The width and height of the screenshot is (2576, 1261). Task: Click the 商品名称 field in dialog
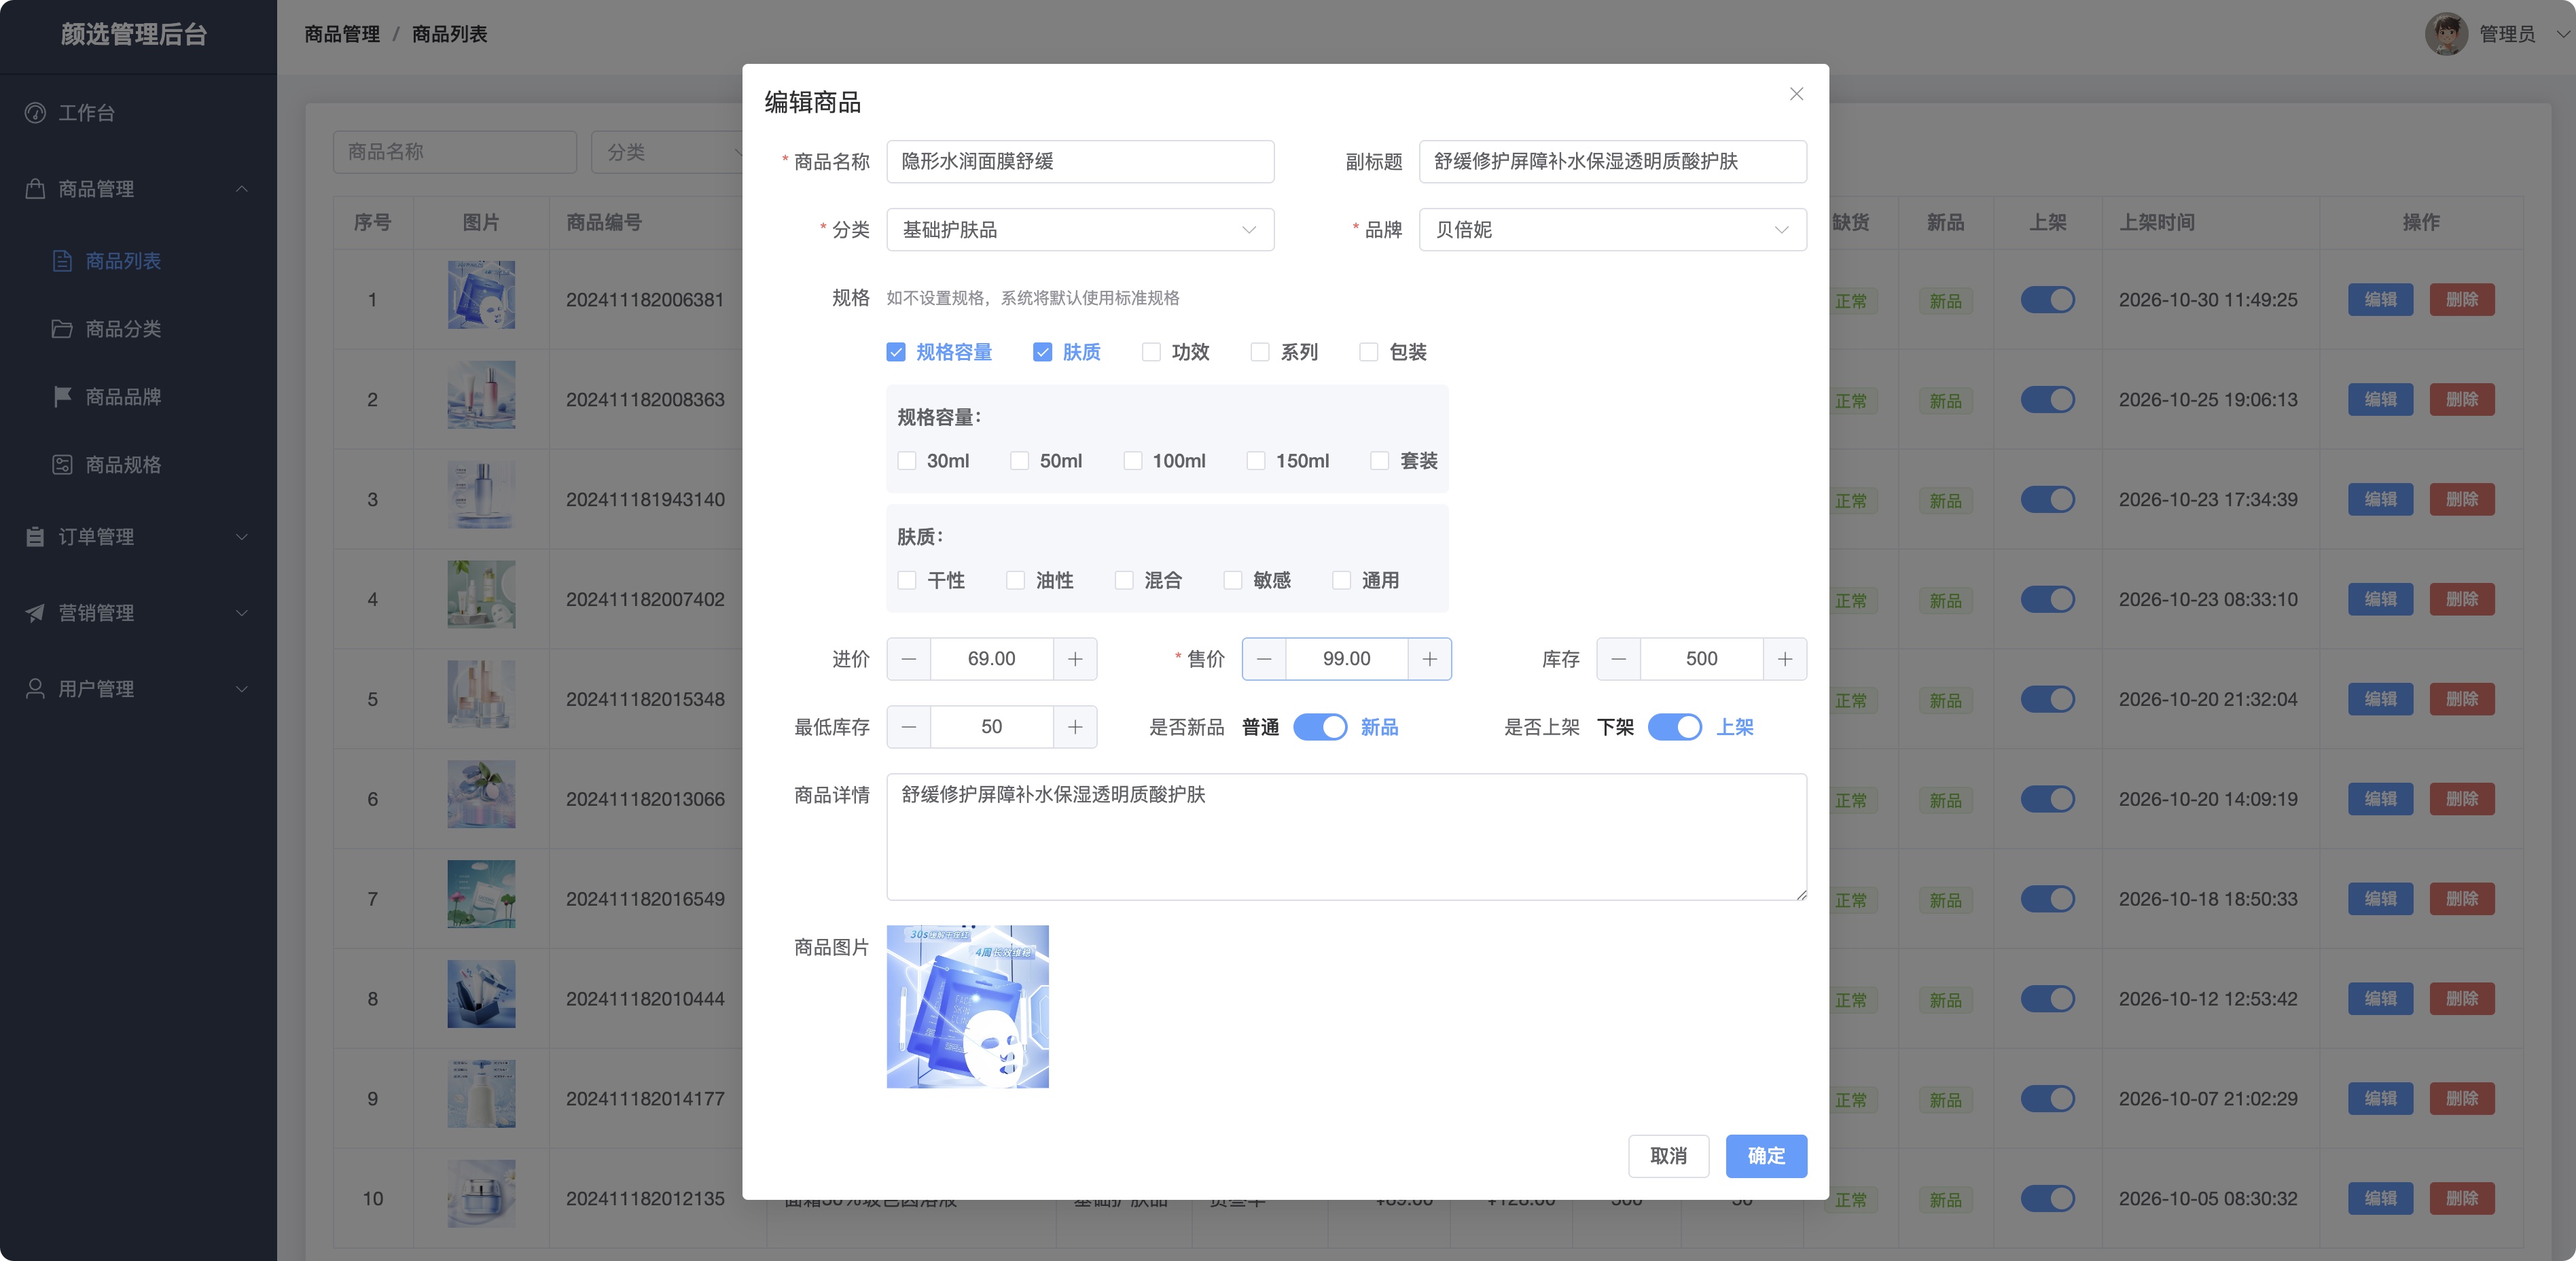[x=1080, y=162]
